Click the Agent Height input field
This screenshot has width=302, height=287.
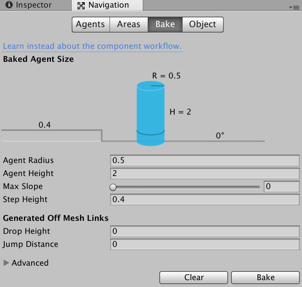(x=205, y=173)
